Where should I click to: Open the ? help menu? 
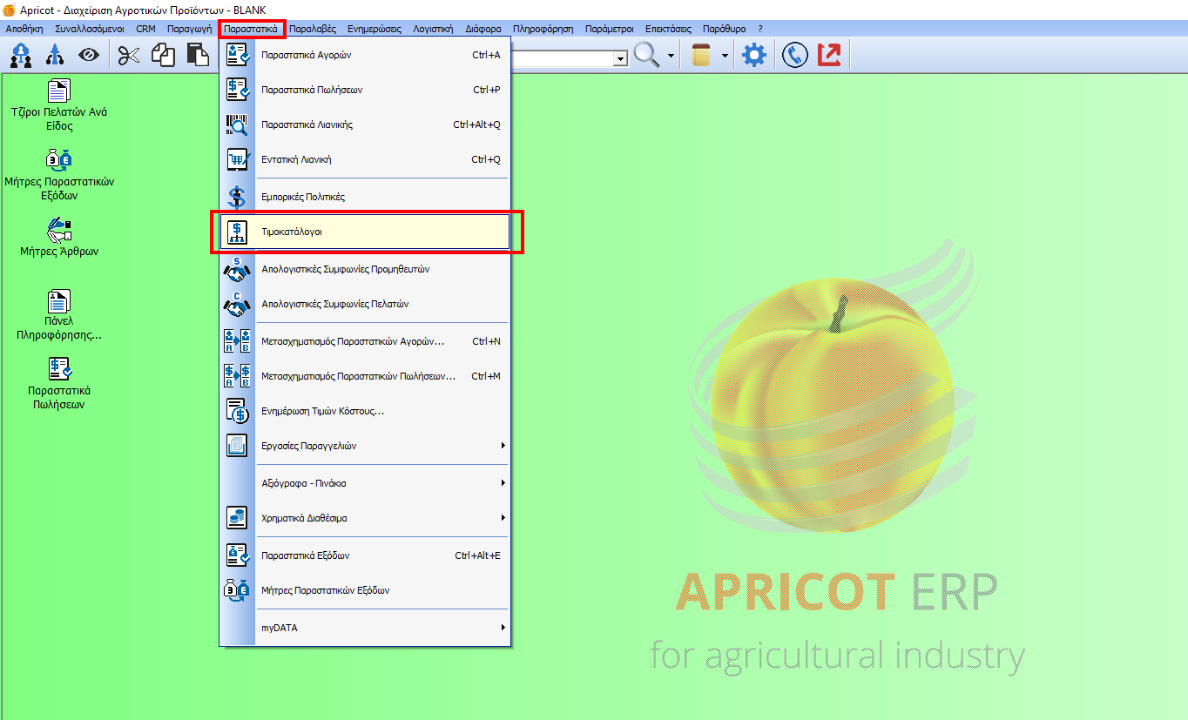(760, 29)
